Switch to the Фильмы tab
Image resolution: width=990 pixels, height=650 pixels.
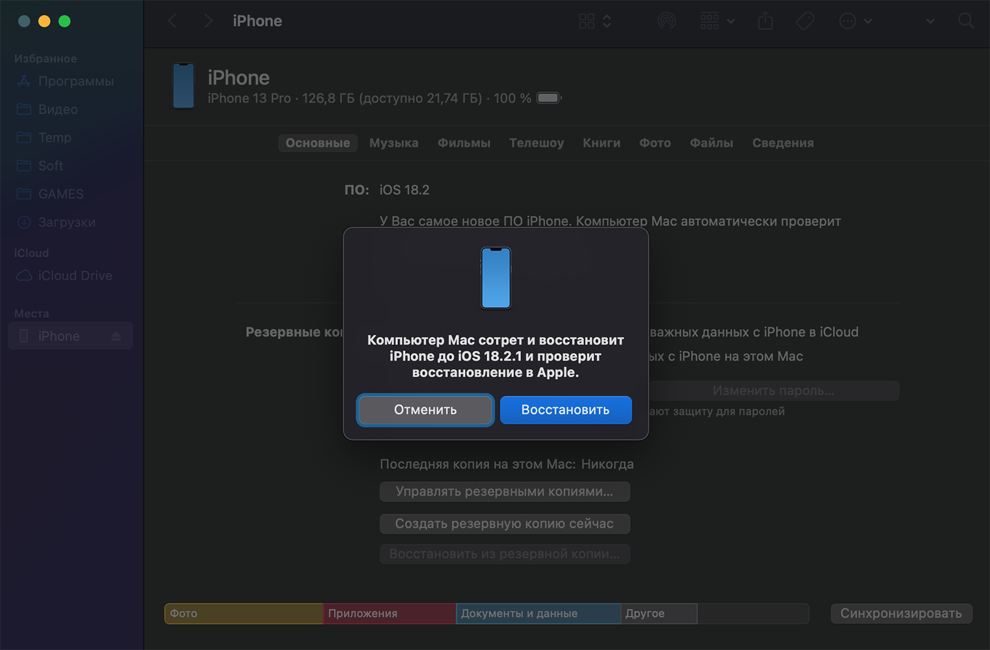(464, 143)
